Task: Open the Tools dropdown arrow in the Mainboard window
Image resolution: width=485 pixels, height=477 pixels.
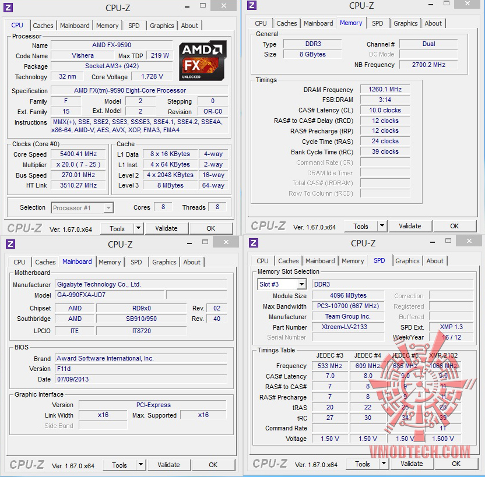Action: coord(140,464)
